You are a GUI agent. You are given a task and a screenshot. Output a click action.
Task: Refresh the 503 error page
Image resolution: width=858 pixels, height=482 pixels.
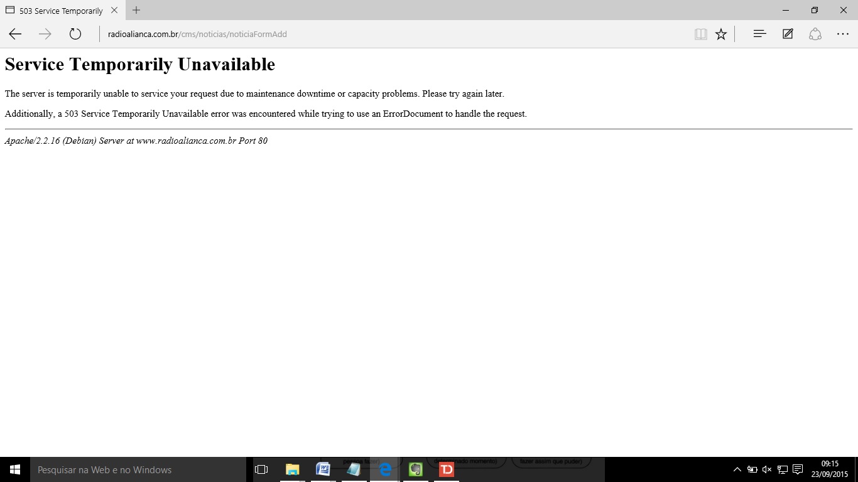(75, 34)
